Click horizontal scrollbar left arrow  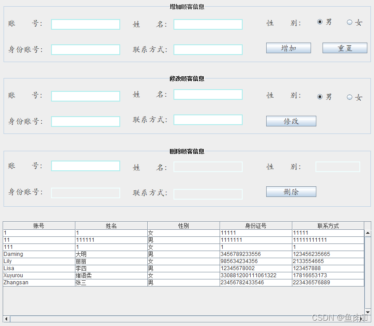(7, 319)
